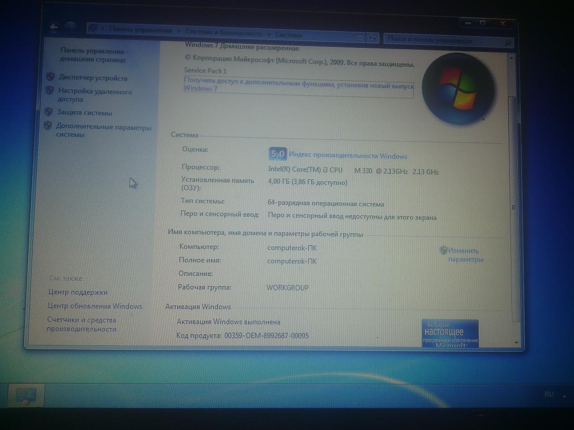Click the Service Pack 1 text
The height and width of the screenshot is (430, 574).
205,70
